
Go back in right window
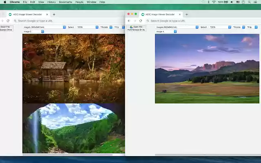129,21
